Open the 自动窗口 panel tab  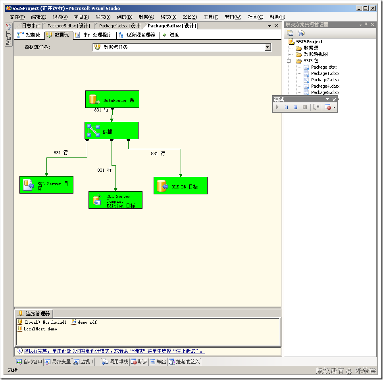coord(29,362)
